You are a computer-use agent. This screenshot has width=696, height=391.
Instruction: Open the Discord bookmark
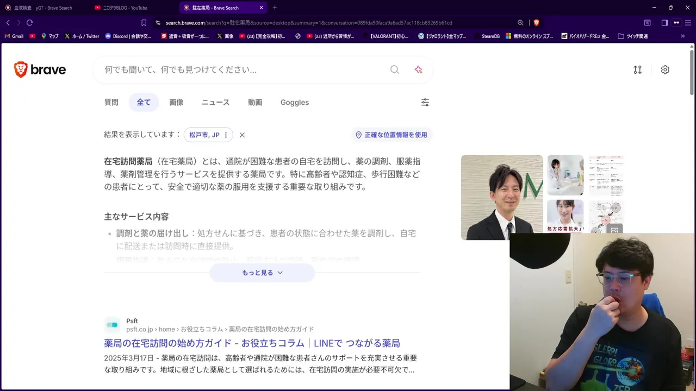coord(128,36)
